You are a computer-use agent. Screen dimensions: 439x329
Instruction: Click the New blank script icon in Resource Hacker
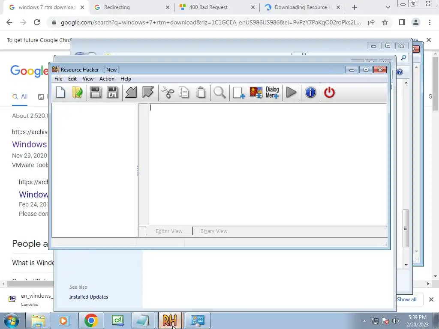pyautogui.click(x=60, y=93)
